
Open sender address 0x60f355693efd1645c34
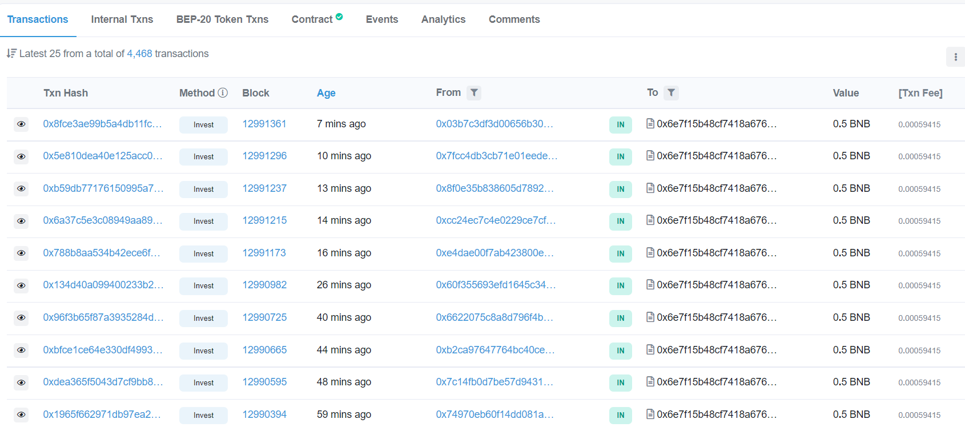tap(496, 285)
